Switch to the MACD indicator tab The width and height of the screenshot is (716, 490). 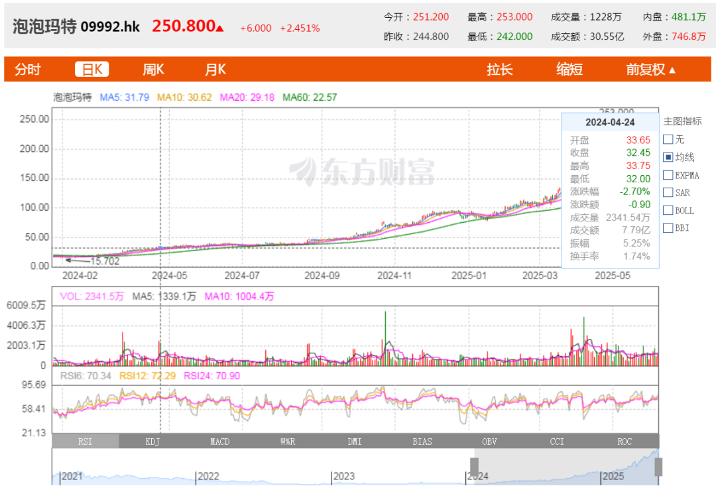tap(220, 442)
